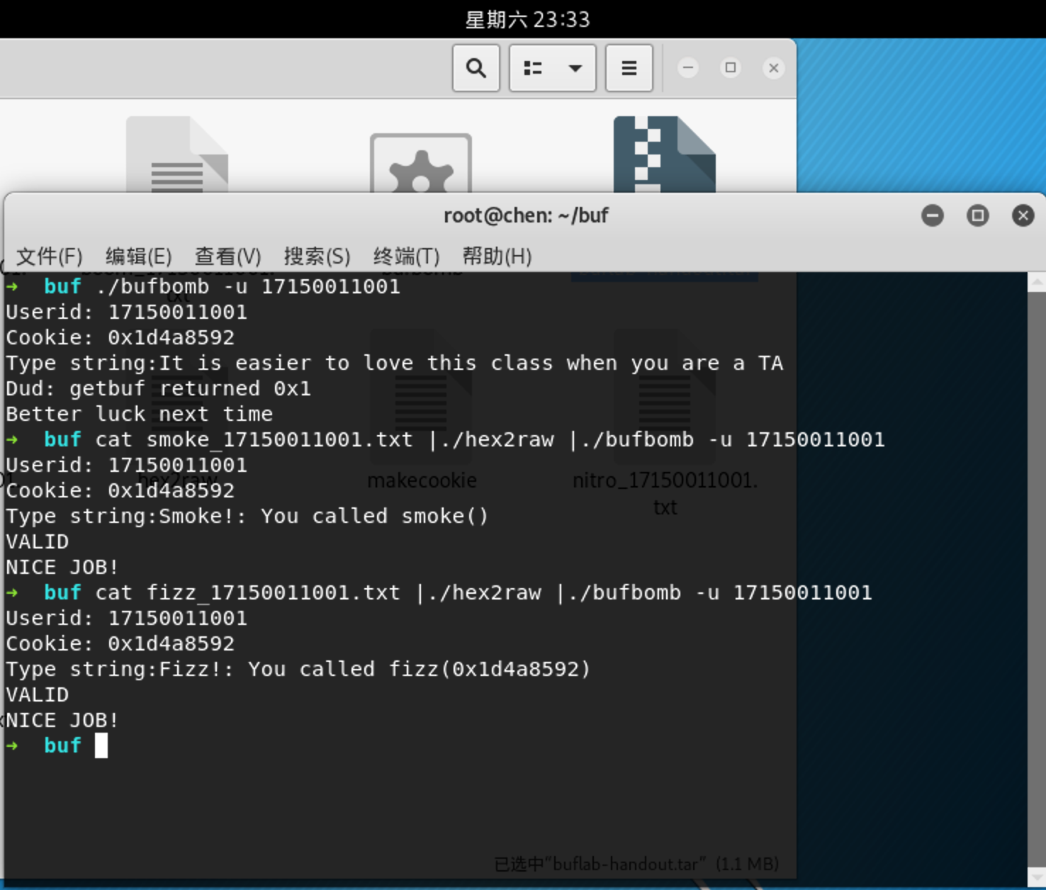The width and height of the screenshot is (1046, 890).
Task: Click the terminal title root@chen: ~/buf
Action: (526, 215)
